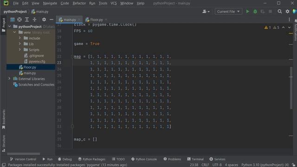This screenshot has height=167, width=297.
Task: Open IDE settings gear in top toolbar
Action: pyautogui.click(x=287, y=12)
